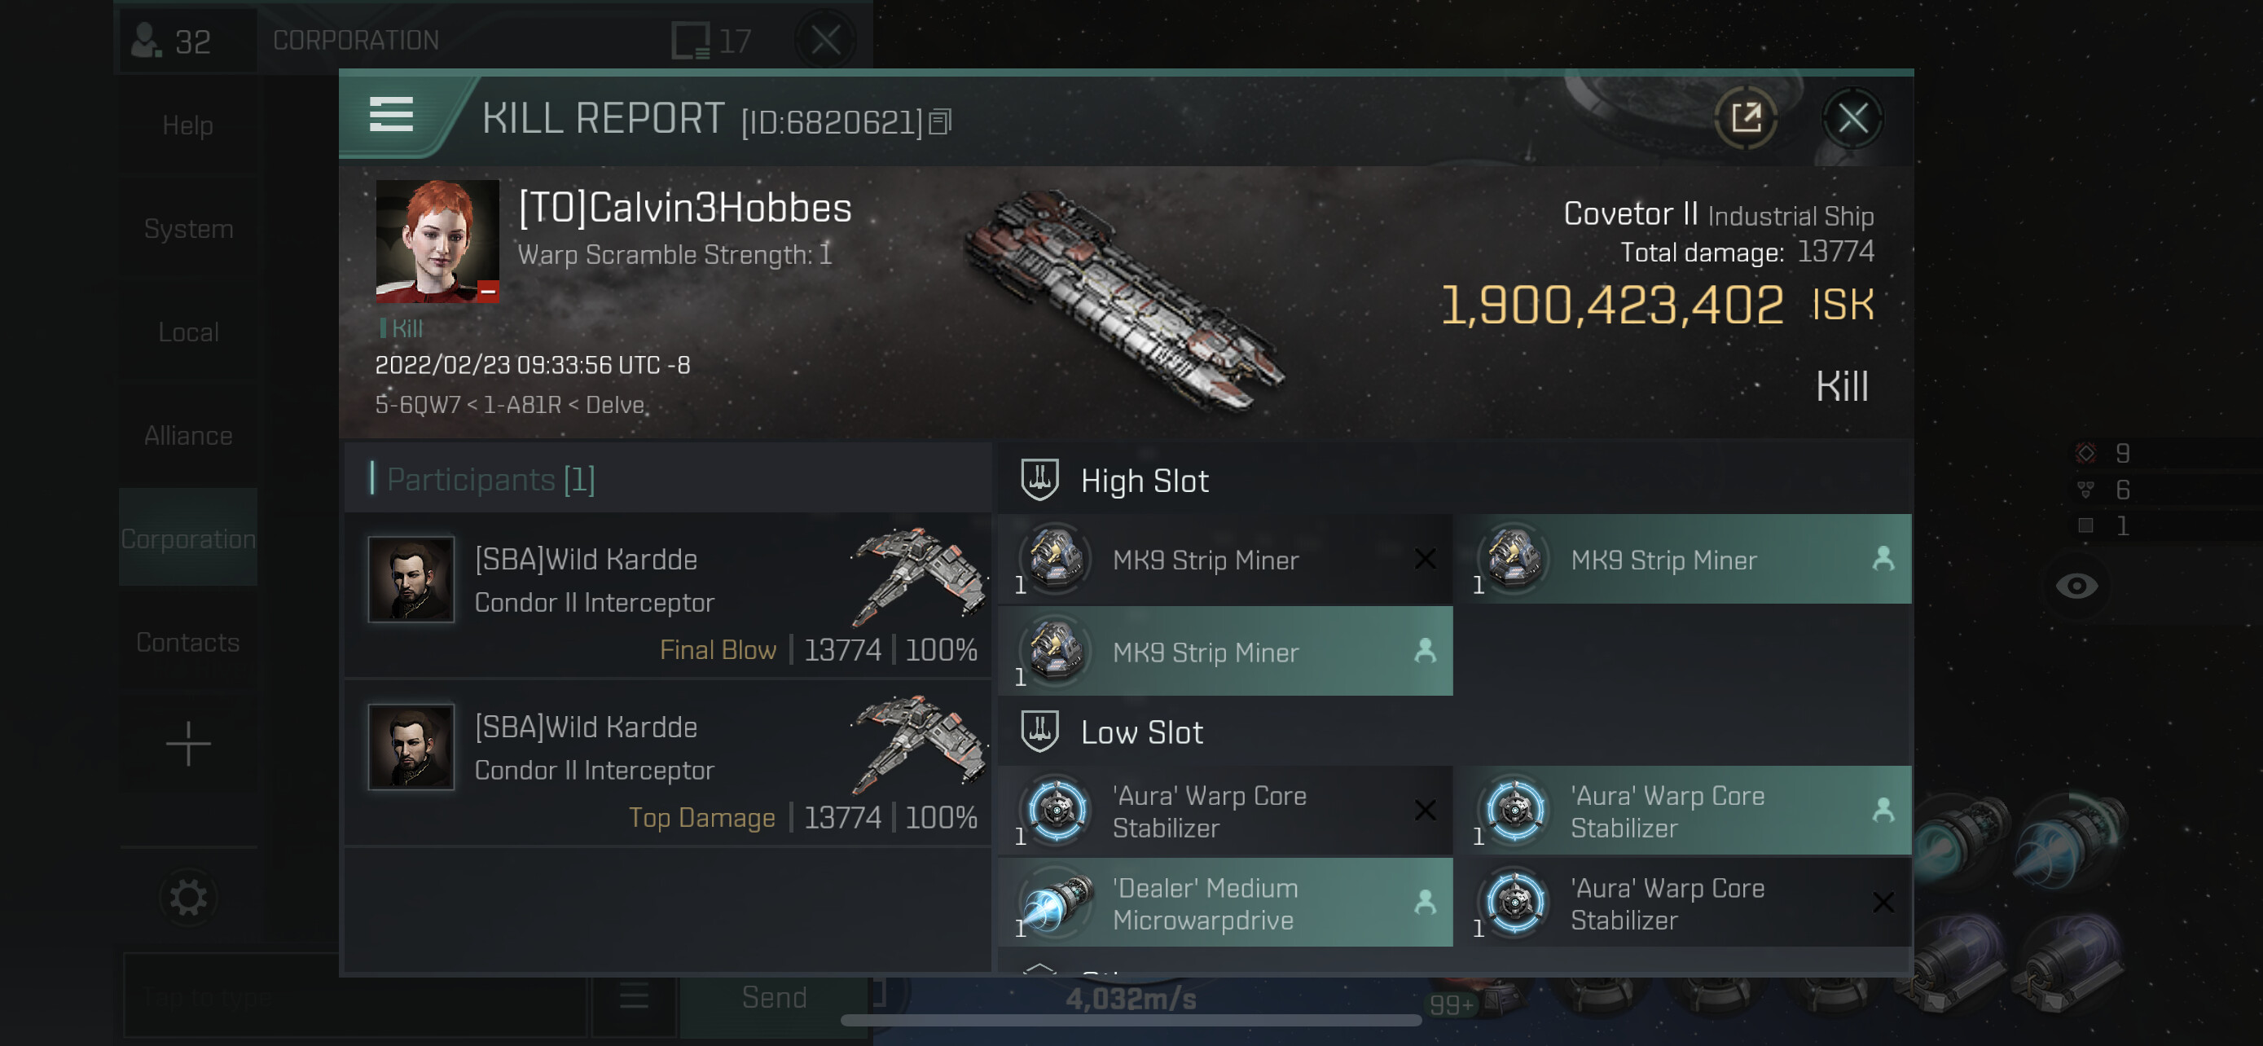
Task: Select the 'Dealer' Medium Microwarpdrive item
Action: [x=1225, y=903]
